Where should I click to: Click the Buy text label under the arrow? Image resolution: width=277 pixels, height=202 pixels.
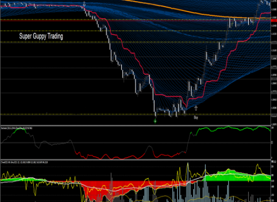click(x=196, y=117)
